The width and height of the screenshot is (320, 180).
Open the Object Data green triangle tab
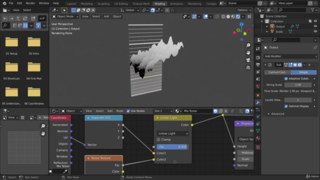point(258,131)
